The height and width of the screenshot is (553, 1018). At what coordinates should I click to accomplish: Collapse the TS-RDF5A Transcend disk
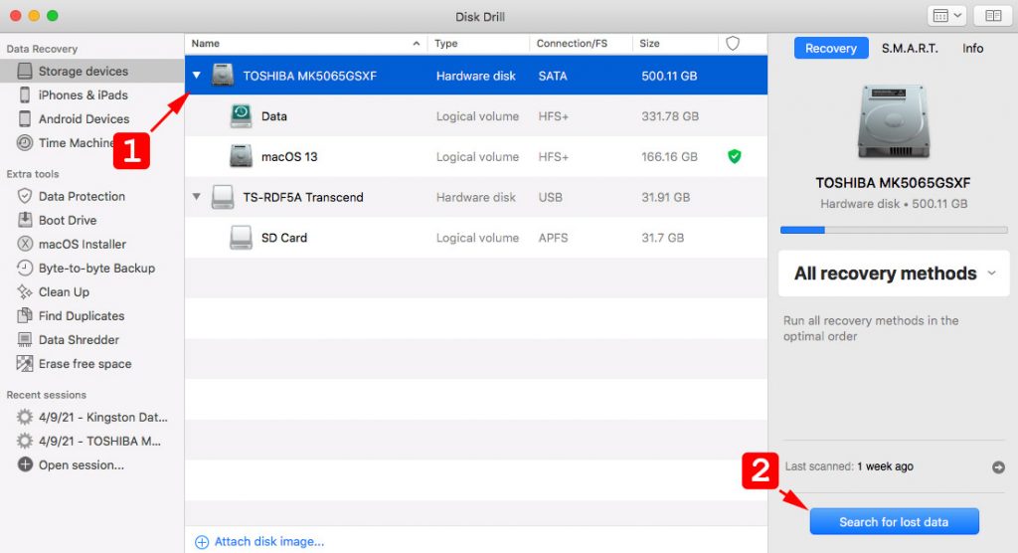(x=197, y=197)
